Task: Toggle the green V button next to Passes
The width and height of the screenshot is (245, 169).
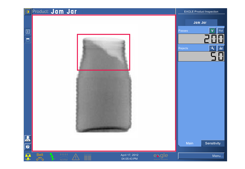Action: point(212,31)
